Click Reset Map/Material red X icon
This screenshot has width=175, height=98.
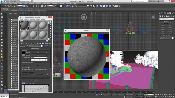(x=29, y=43)
